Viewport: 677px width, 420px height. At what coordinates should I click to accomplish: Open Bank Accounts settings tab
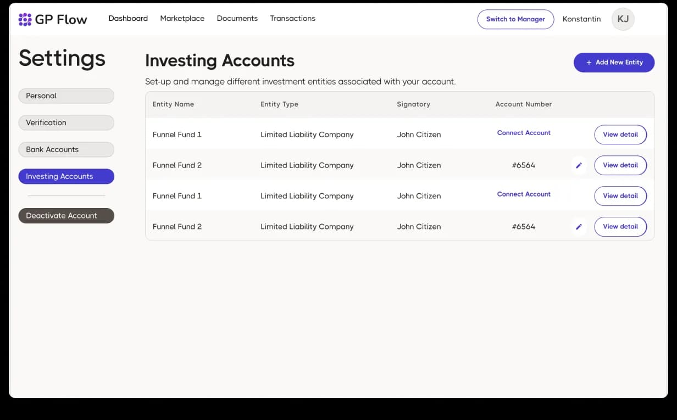(x=66, y=149)
